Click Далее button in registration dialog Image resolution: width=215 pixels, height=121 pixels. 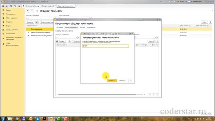(112, 81)
